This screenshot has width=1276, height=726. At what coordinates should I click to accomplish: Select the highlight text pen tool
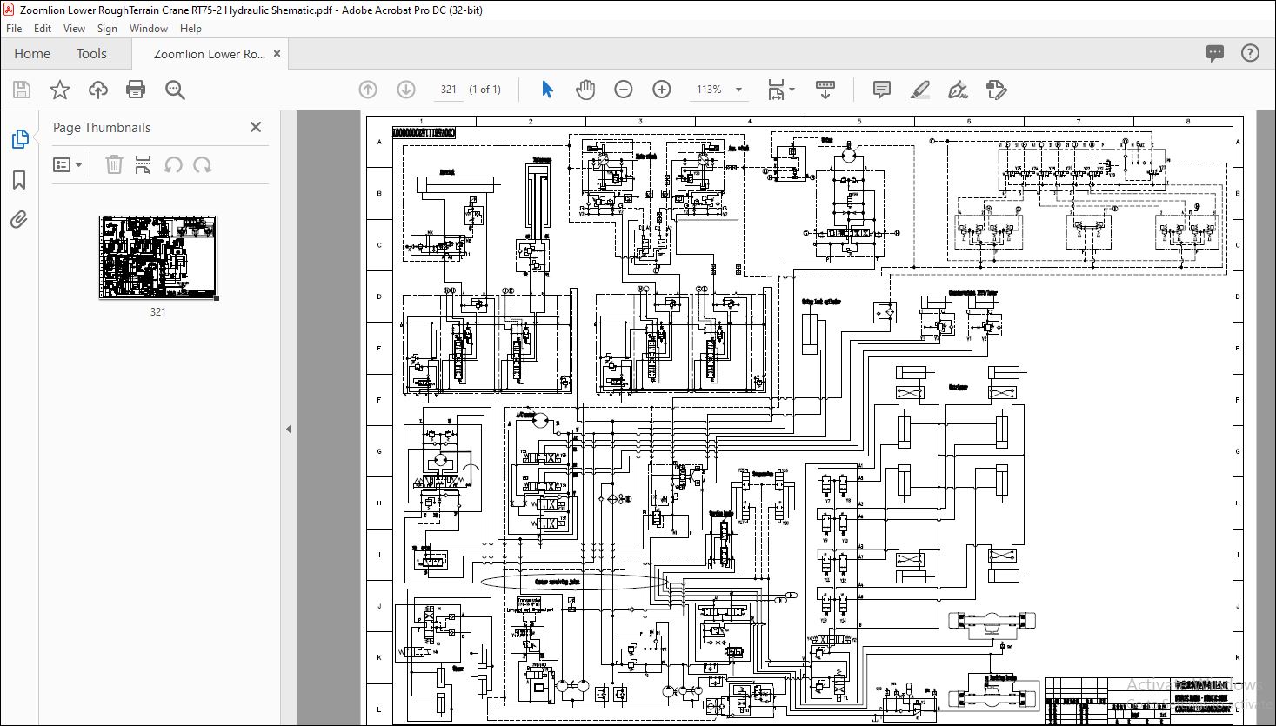tap(919, 90)
